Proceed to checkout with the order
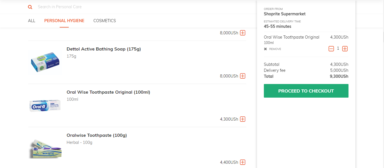Image resolution: width=384 pixels, height=168 pixels. point(306,91)
